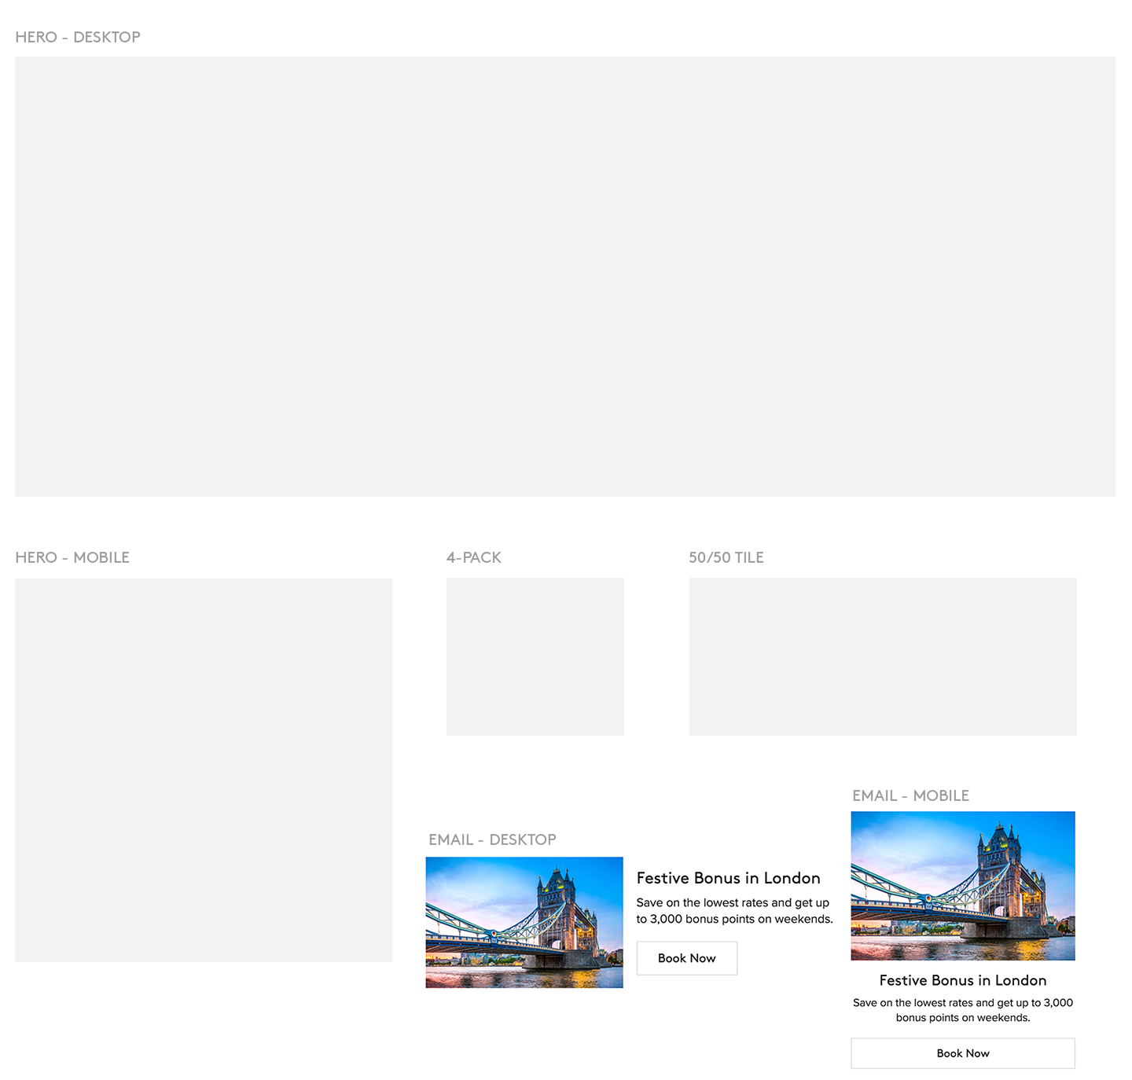
Task: Select the 50/50 Tile gray placeholder
Action: click(882, 656)
